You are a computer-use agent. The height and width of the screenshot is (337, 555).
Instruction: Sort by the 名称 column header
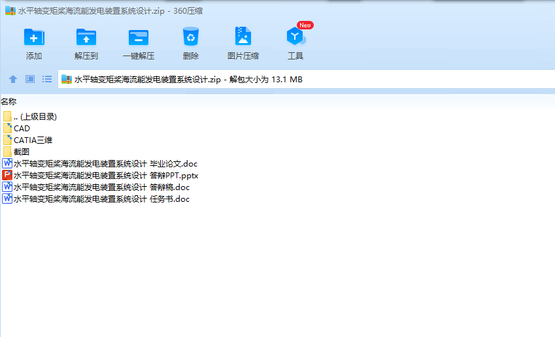coord(8,102)
